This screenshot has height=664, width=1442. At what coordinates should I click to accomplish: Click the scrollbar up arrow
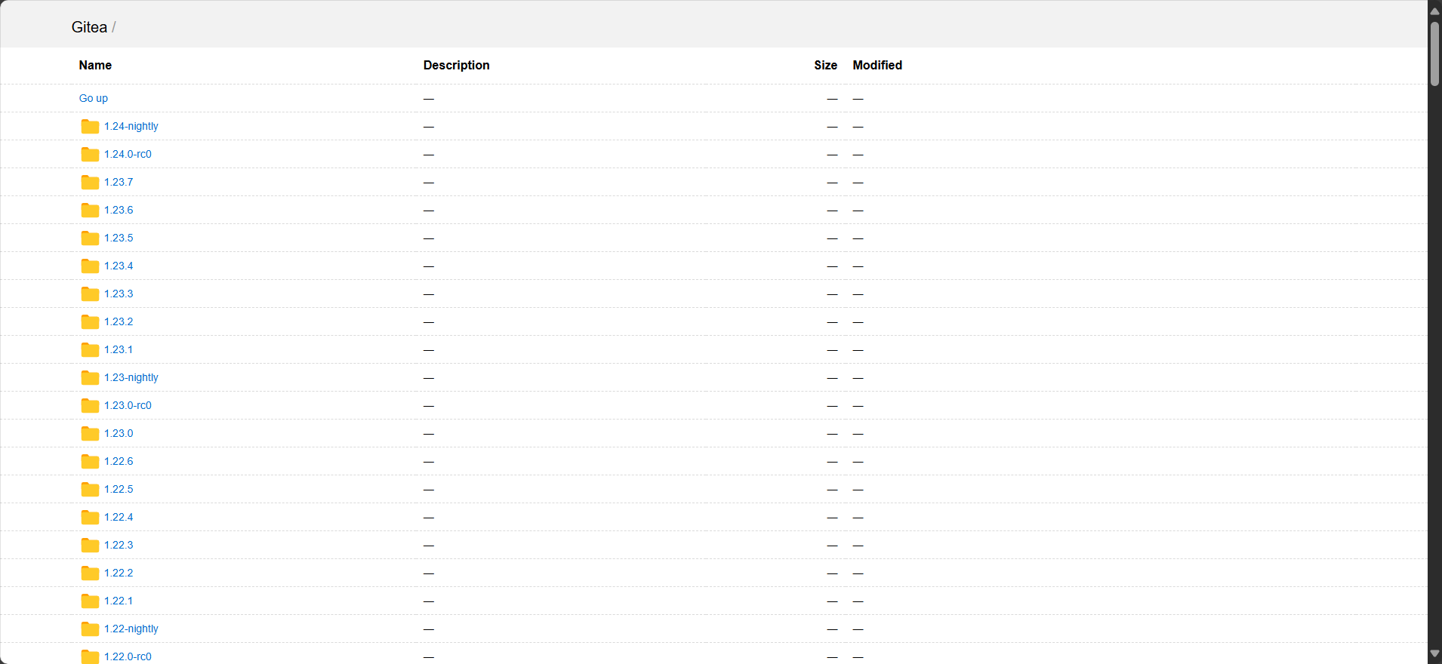(1434, 11)
